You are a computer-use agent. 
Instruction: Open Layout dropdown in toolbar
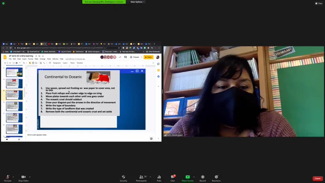tap(65, 63)
